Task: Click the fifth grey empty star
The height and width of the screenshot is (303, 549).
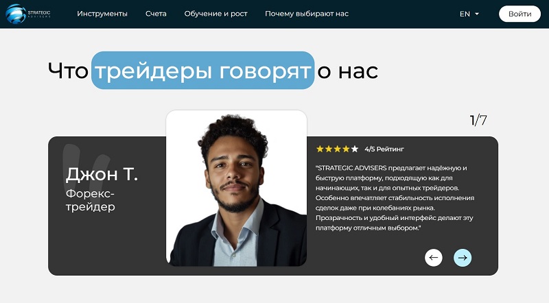Action: click(x=355, y=149)
